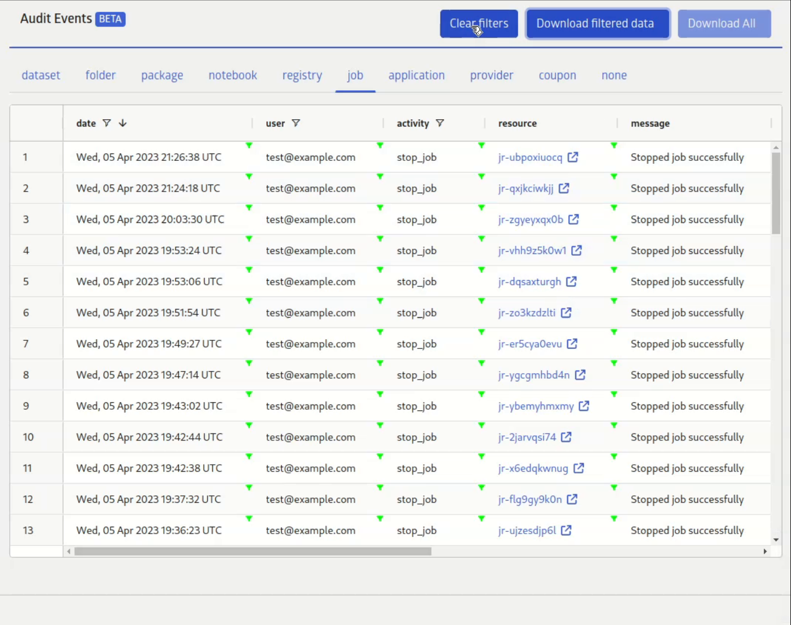Click the vertical scrollbar thumb
791x625 pixels.
click(776, 193)
